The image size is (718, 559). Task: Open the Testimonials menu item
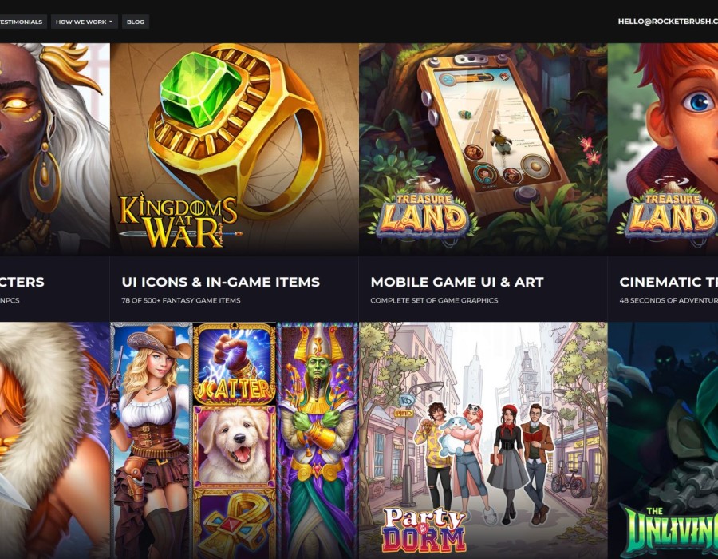22,22
